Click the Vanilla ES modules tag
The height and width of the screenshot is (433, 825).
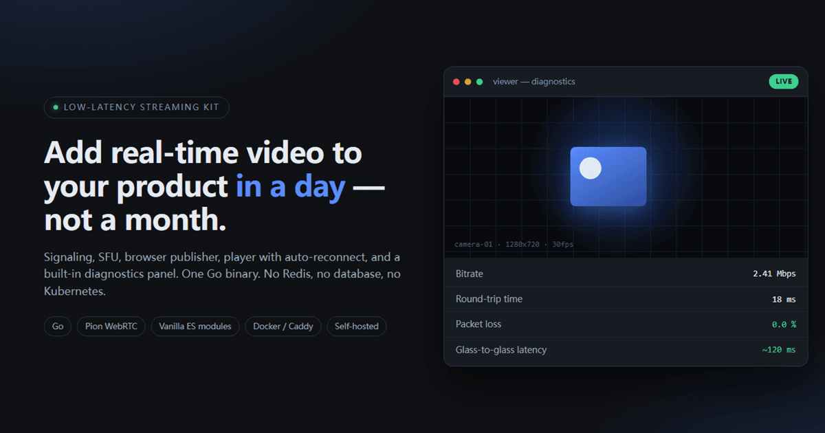click(195, 326)
